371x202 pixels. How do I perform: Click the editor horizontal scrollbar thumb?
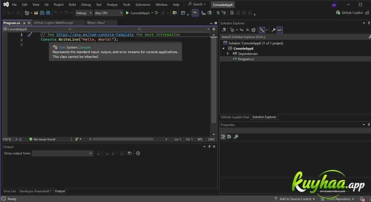pyautogui.click(x=122, y=139)
